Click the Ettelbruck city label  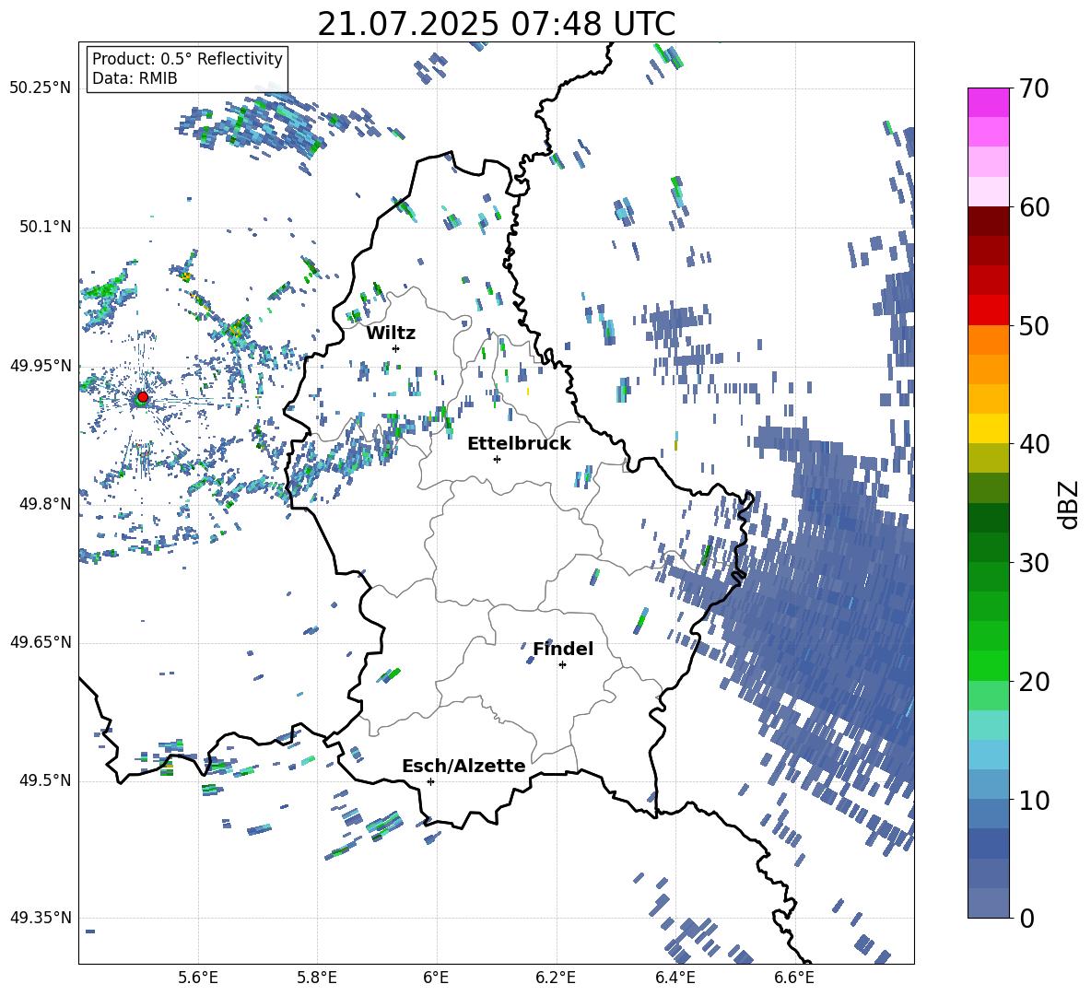(x=519, y=444)
